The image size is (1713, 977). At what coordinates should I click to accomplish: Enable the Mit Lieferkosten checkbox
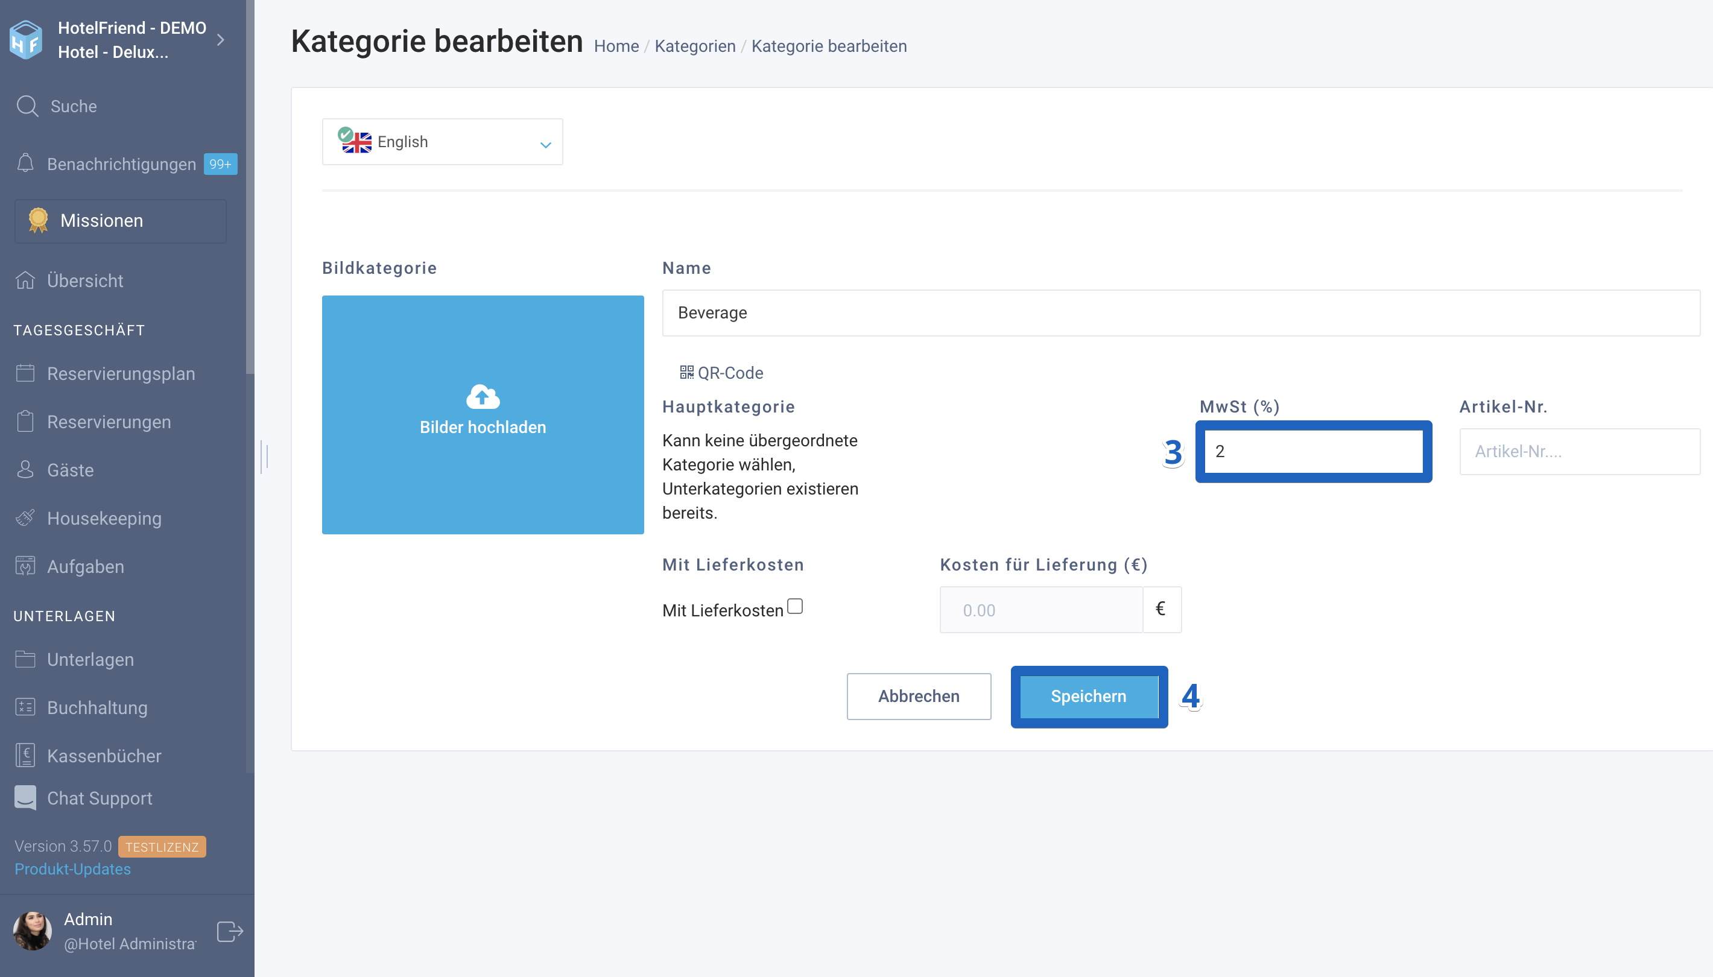795,606
